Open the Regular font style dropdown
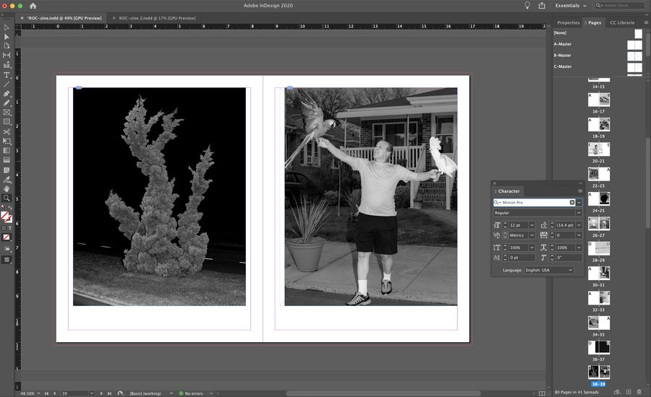Viewport: 651px width, 397px height. click(579, 213)
